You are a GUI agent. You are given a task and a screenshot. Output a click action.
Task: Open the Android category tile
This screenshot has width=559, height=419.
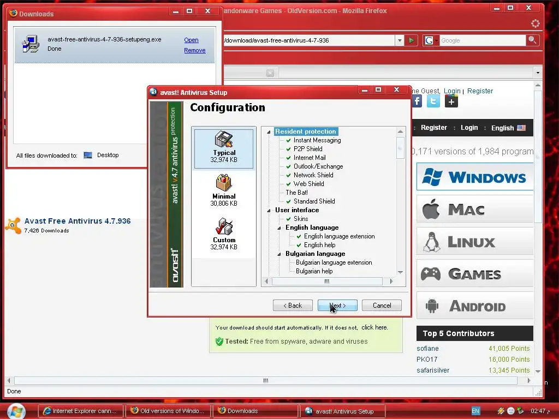[474, 306]
